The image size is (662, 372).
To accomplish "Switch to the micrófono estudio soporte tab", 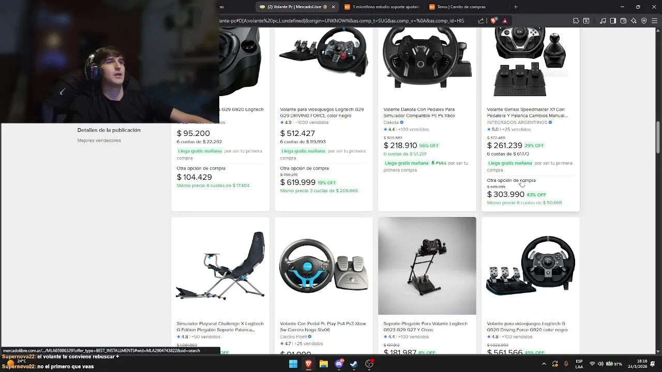I will [382, 7].
